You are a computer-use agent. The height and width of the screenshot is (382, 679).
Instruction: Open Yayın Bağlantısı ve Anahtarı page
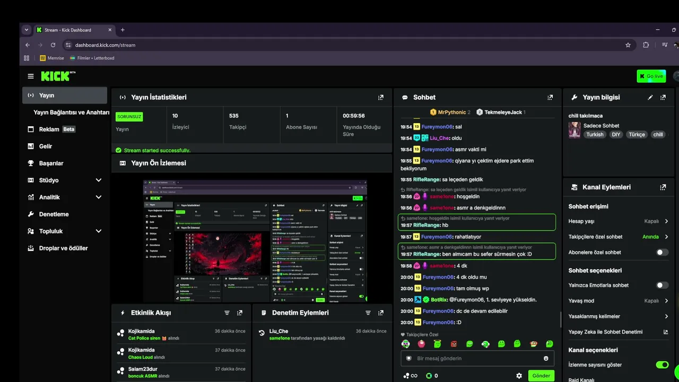pos(71,112)
